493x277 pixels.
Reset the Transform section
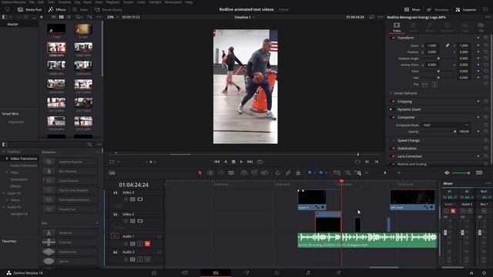click(x=486, y=38)
